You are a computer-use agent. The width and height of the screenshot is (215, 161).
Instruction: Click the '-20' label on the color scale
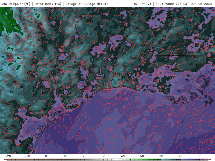point(8,156)
